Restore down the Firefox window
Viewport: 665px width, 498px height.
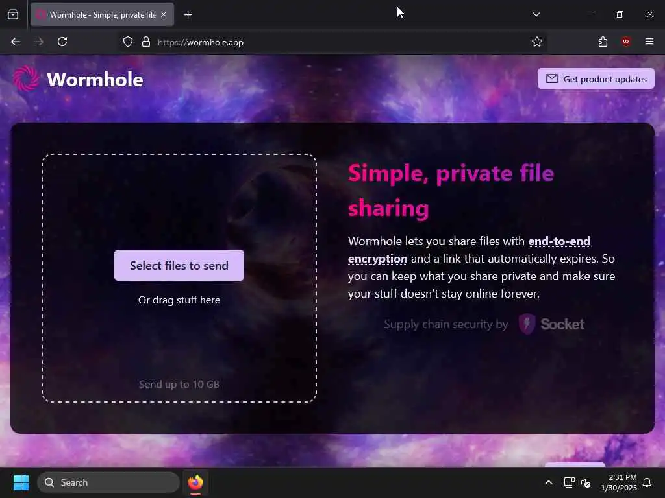coord(620,14)
